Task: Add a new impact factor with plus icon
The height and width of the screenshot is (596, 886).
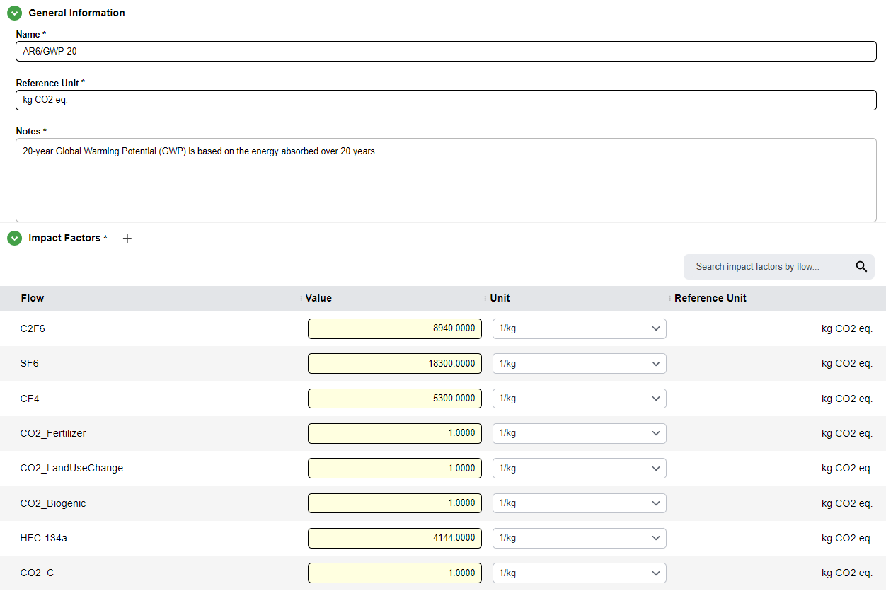Action: 127,239
